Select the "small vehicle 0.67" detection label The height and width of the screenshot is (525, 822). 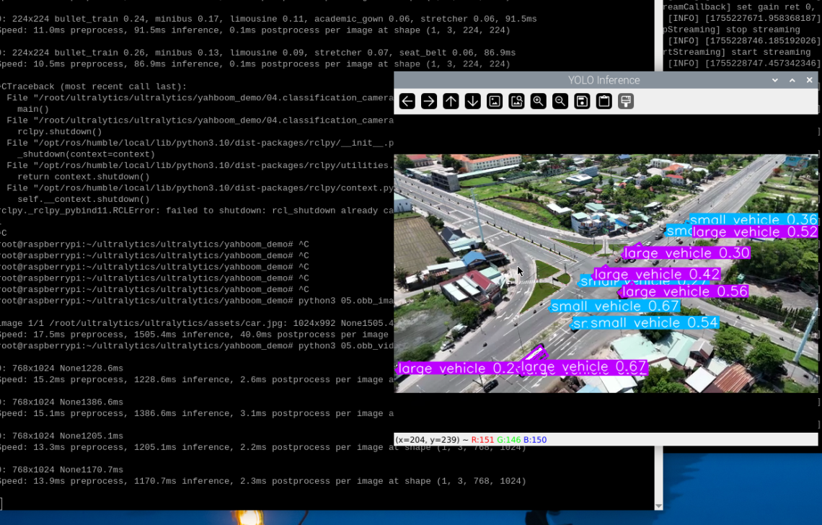tap(615, 306)
